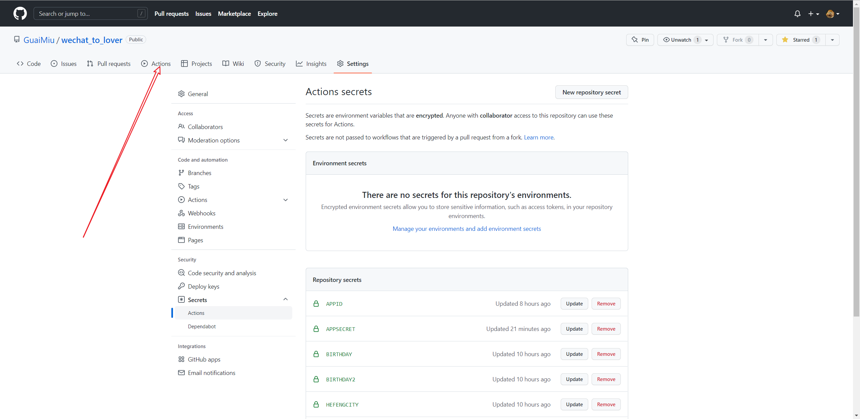Image resolution: width=860 pixels, height=419 pixels.
Task: Click the people icon beside Collaborators
Action: pos(181,126)
